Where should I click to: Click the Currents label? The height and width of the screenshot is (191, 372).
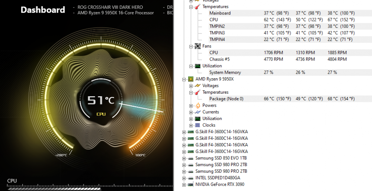click(x=211, y=112)
